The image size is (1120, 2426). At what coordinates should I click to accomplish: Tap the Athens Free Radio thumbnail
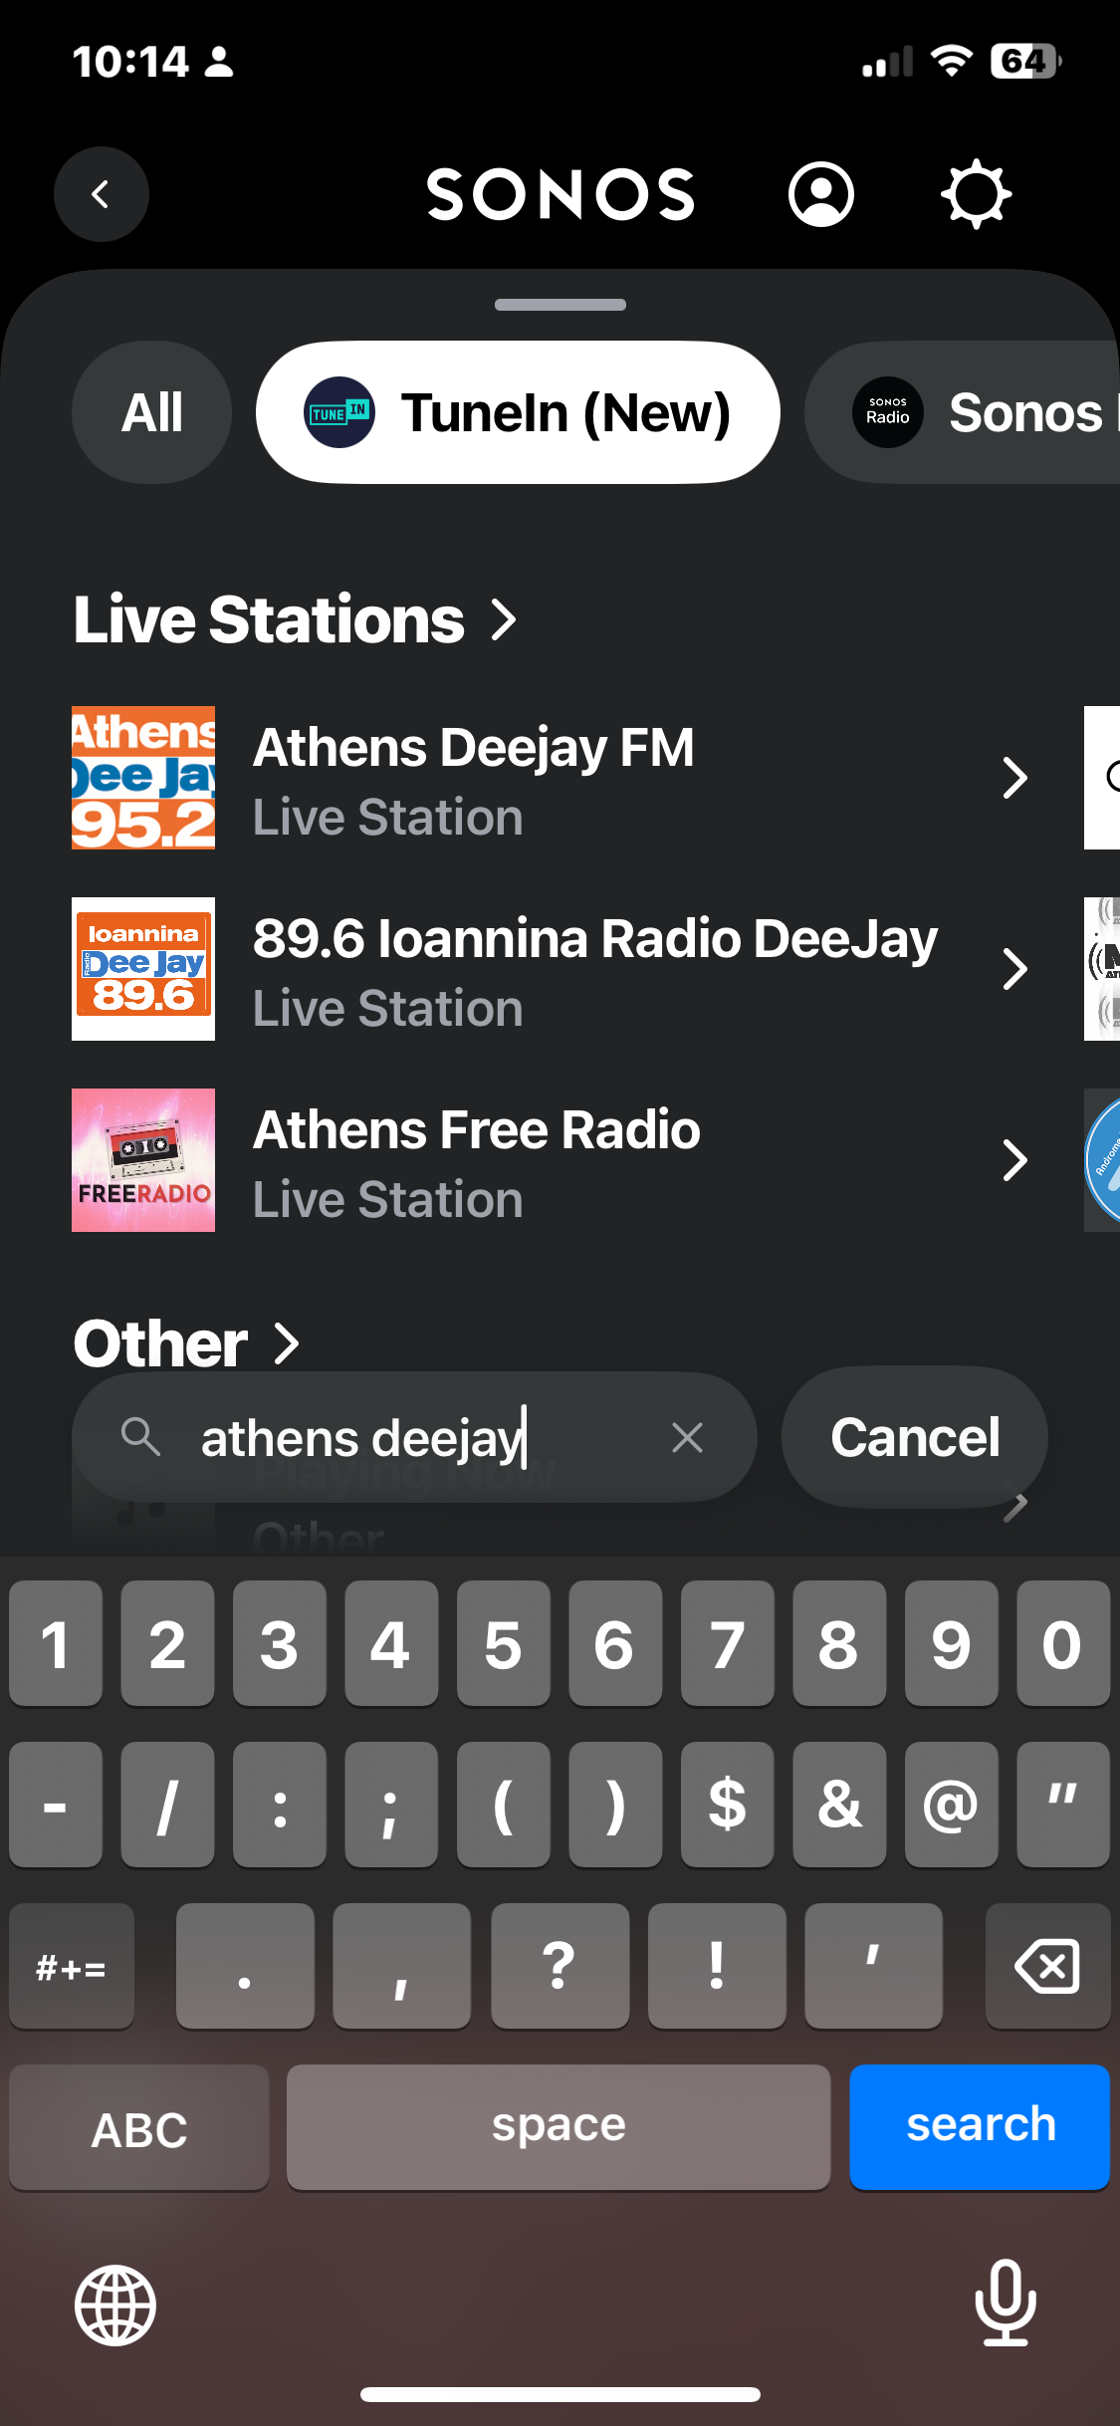(143, 1160)
